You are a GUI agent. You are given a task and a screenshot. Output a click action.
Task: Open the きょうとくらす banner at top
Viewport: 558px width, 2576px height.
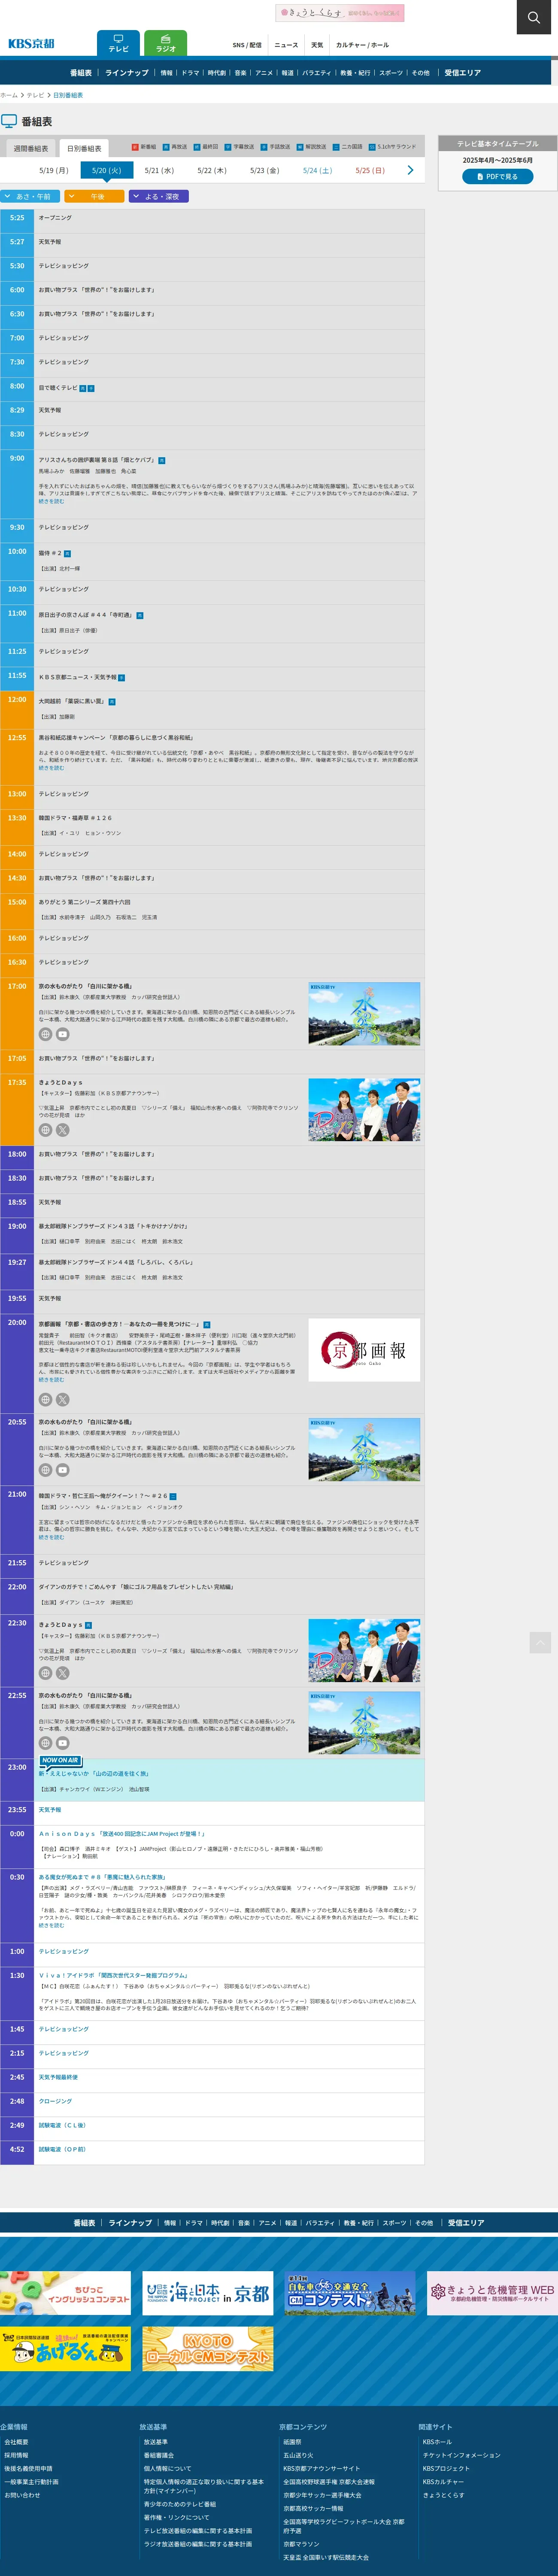point(340,13)
